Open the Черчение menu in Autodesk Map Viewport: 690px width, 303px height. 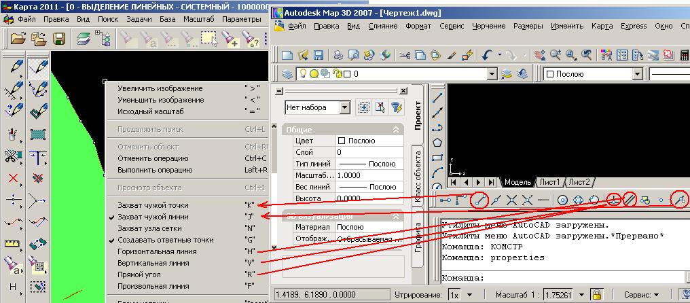click(488, 26)
